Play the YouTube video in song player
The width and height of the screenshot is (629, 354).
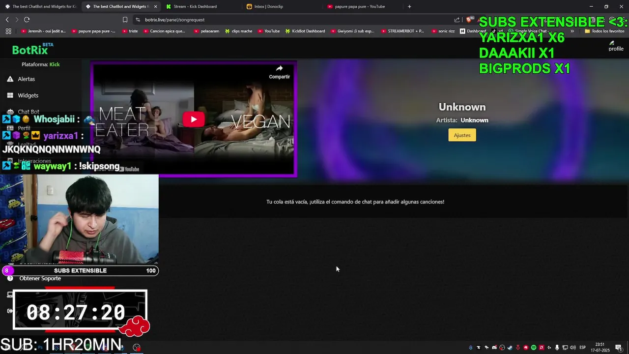pyautogui.click(x=194, y=119)
